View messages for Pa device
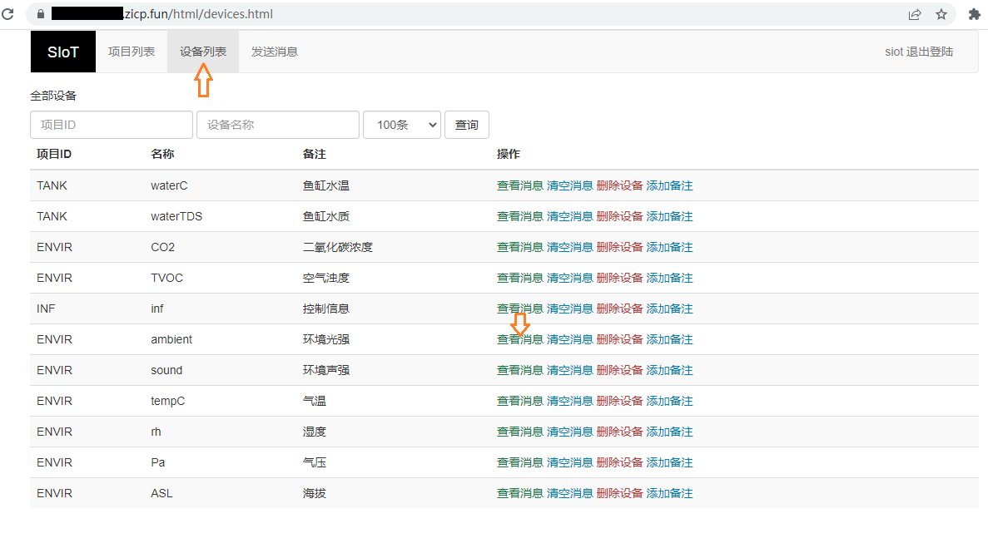This screenshot has height=548, width=988. coord(520,463)
